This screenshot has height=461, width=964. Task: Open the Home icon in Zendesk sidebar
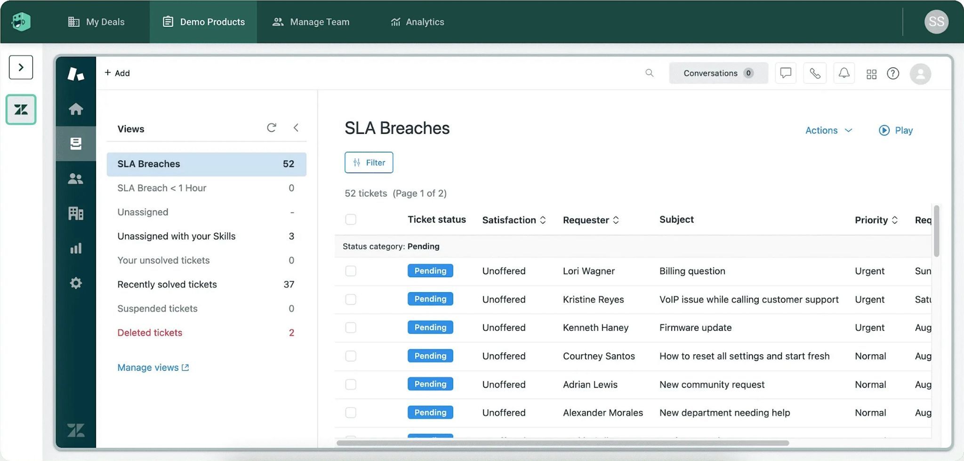point(76,109)
